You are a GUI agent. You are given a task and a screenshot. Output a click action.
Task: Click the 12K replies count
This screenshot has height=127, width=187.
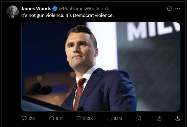[32, 119]
